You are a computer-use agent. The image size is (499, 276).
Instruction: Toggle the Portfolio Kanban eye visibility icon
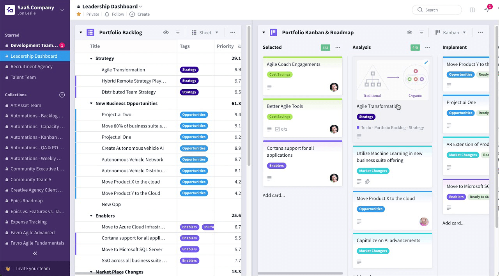coord(409,33)
